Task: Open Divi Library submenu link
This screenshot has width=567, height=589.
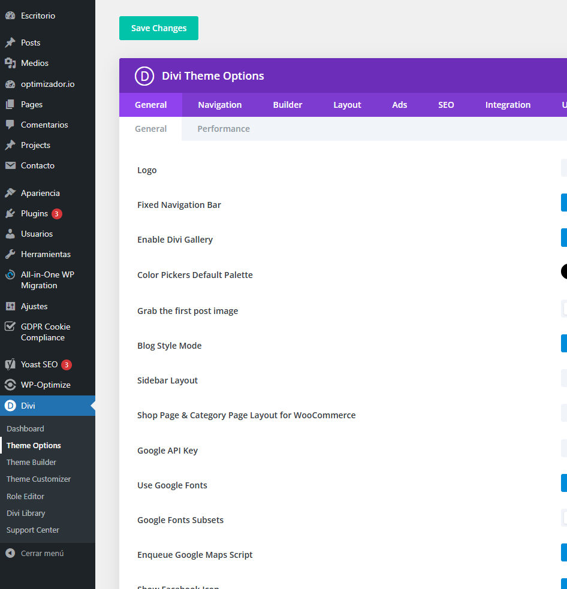Action: 26,513
